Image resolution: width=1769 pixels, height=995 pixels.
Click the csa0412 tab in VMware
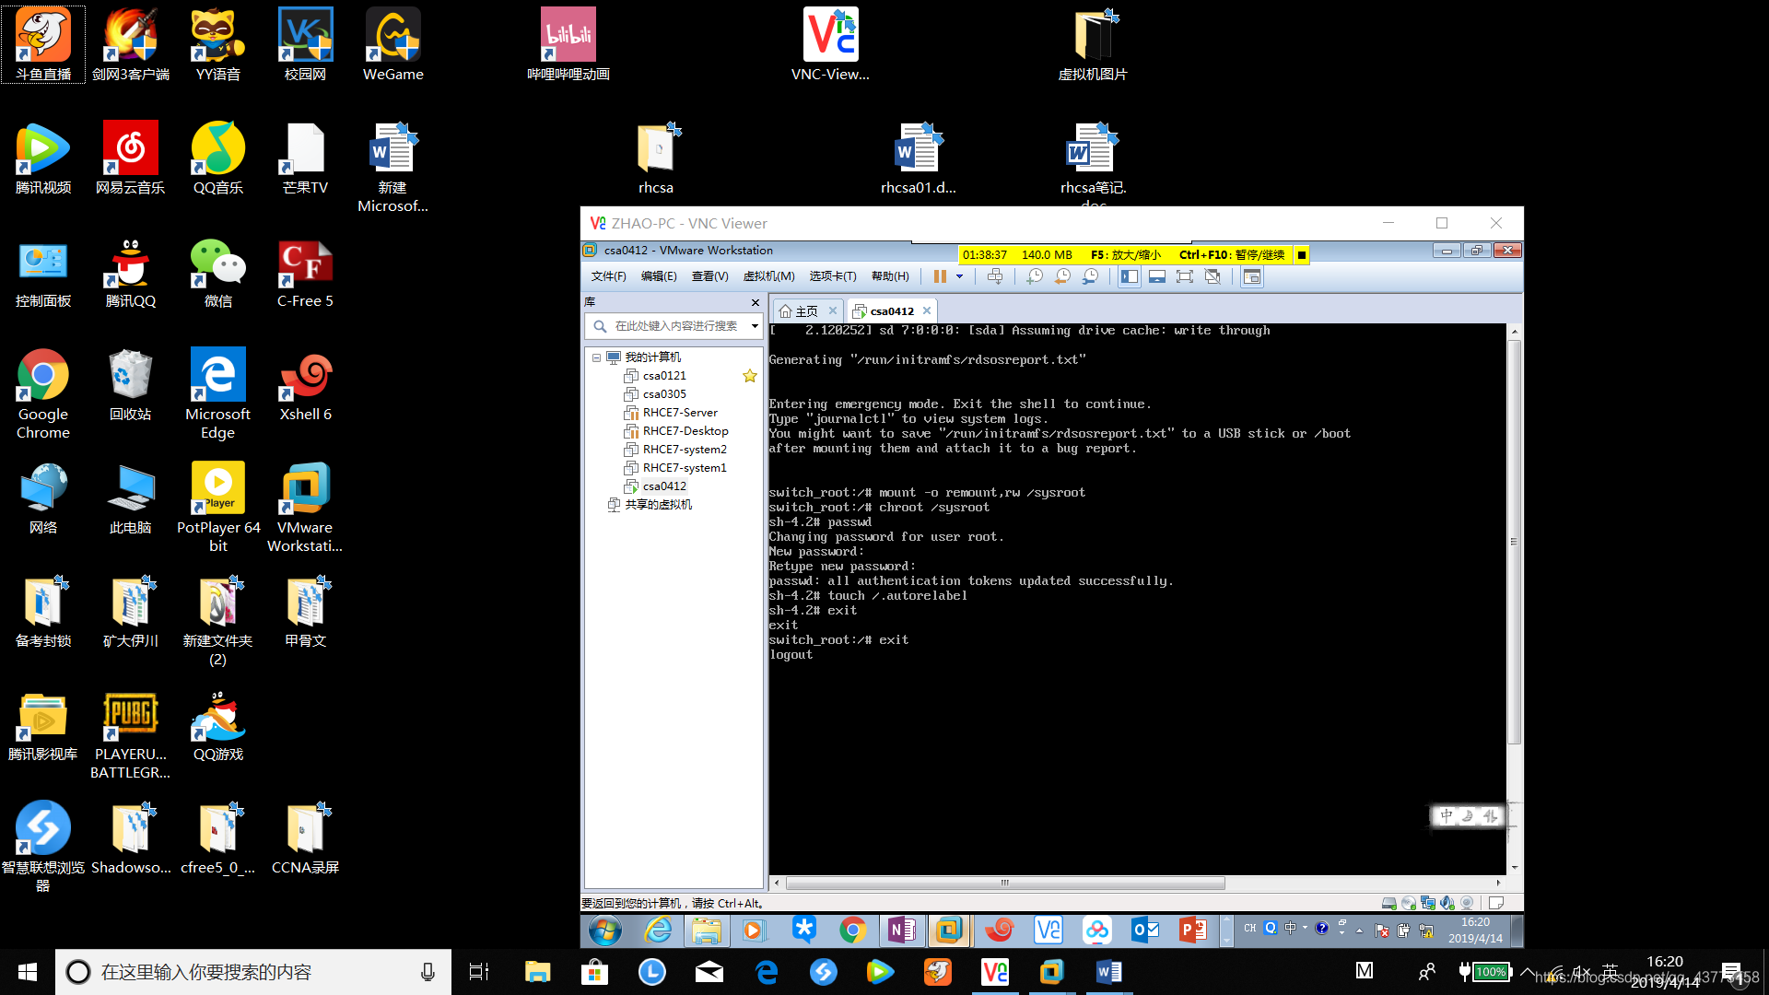pyautogui.click(x=889, y=310)
